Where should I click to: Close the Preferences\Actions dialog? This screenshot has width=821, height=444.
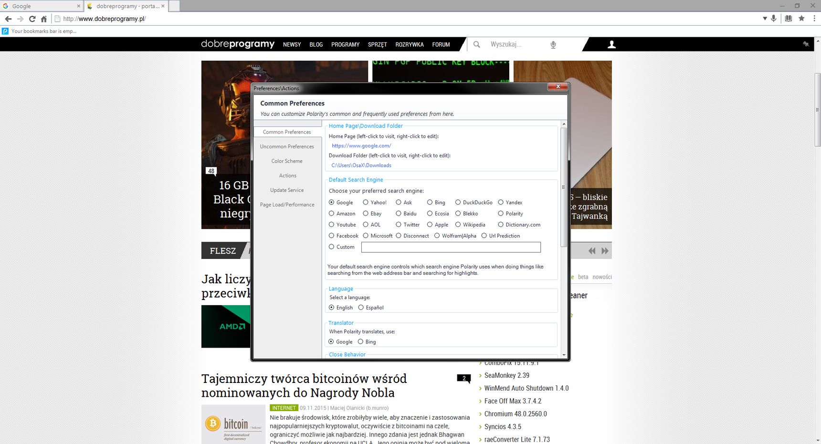click(558, 86)
